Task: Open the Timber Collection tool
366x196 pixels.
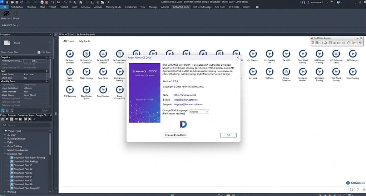Action: (286, 72)
